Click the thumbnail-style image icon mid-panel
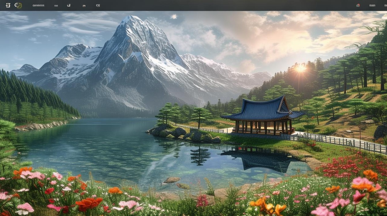Image resolution: width=387 pixels, height=216 pixels. tap(84, 5)
